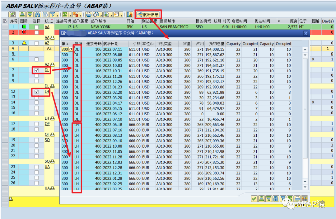
Task: Display graphic via the bar chart icon
Action: 130,15
